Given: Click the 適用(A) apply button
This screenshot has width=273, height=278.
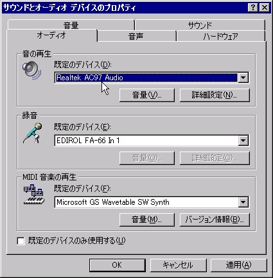Looking at the screenshot, I should point(239,265).
